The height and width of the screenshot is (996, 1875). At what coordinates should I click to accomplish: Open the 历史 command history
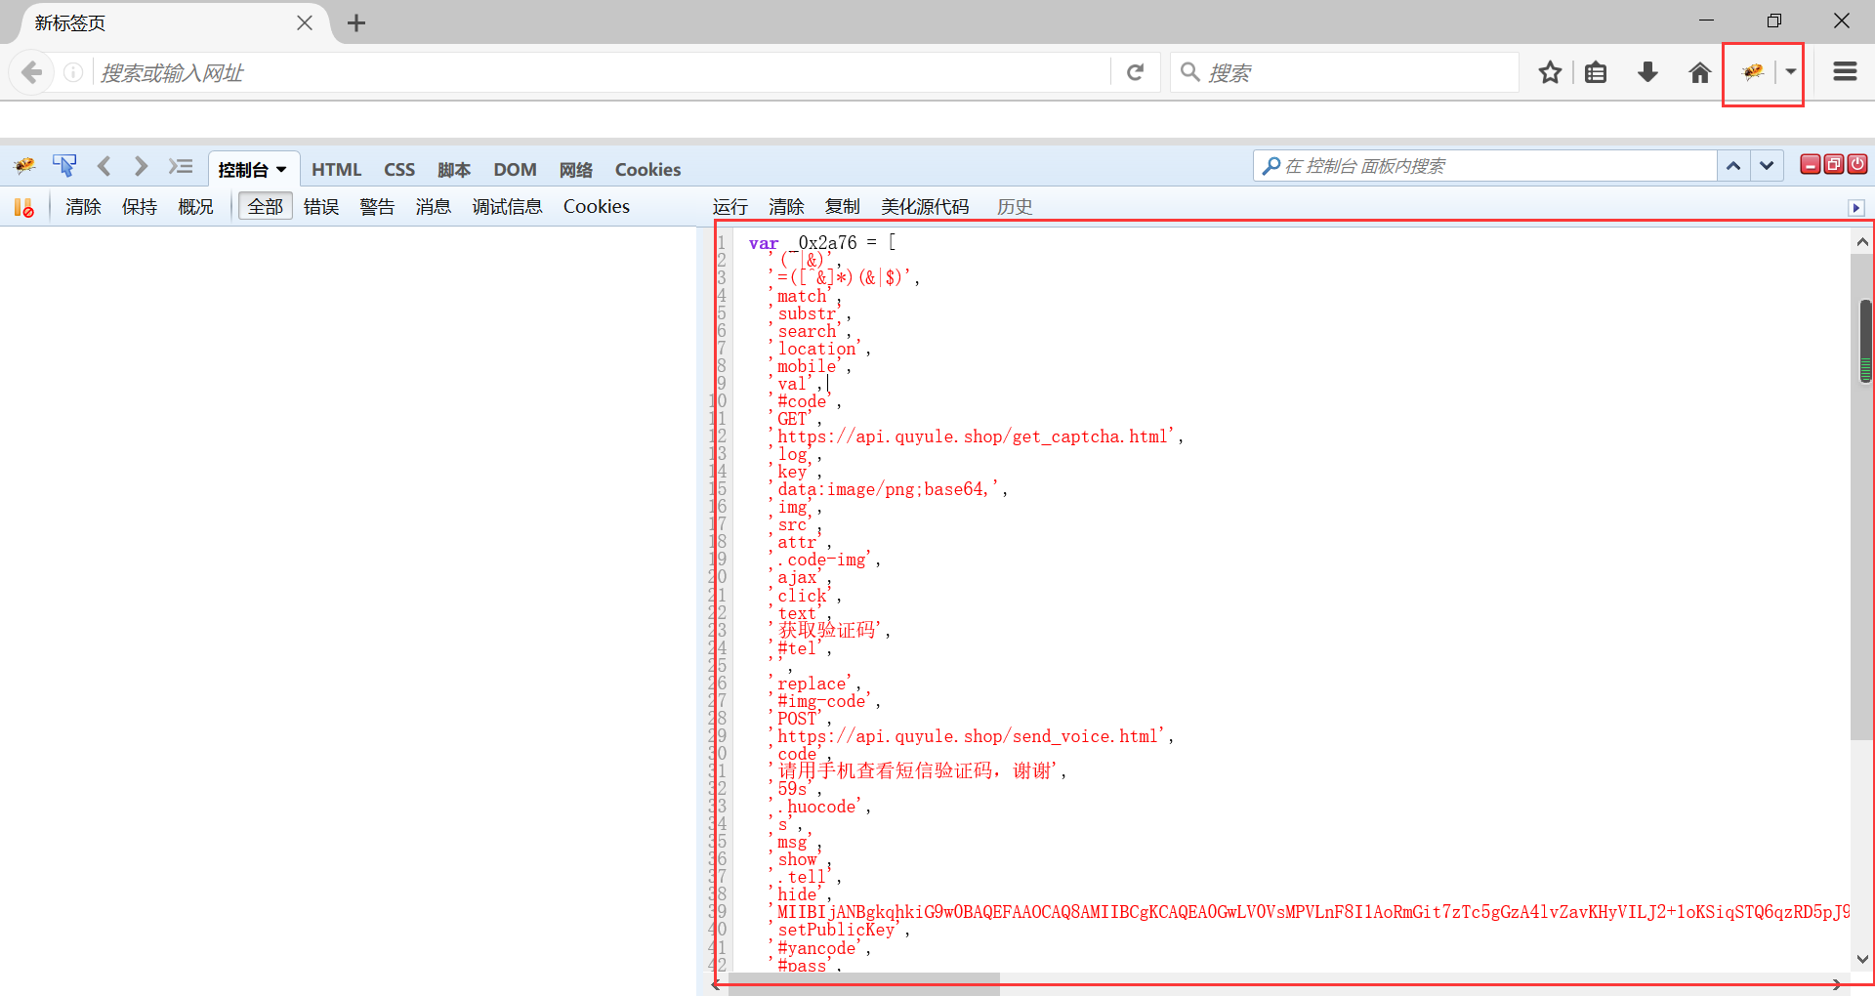pyautogui.click(x=1015, y=207)
